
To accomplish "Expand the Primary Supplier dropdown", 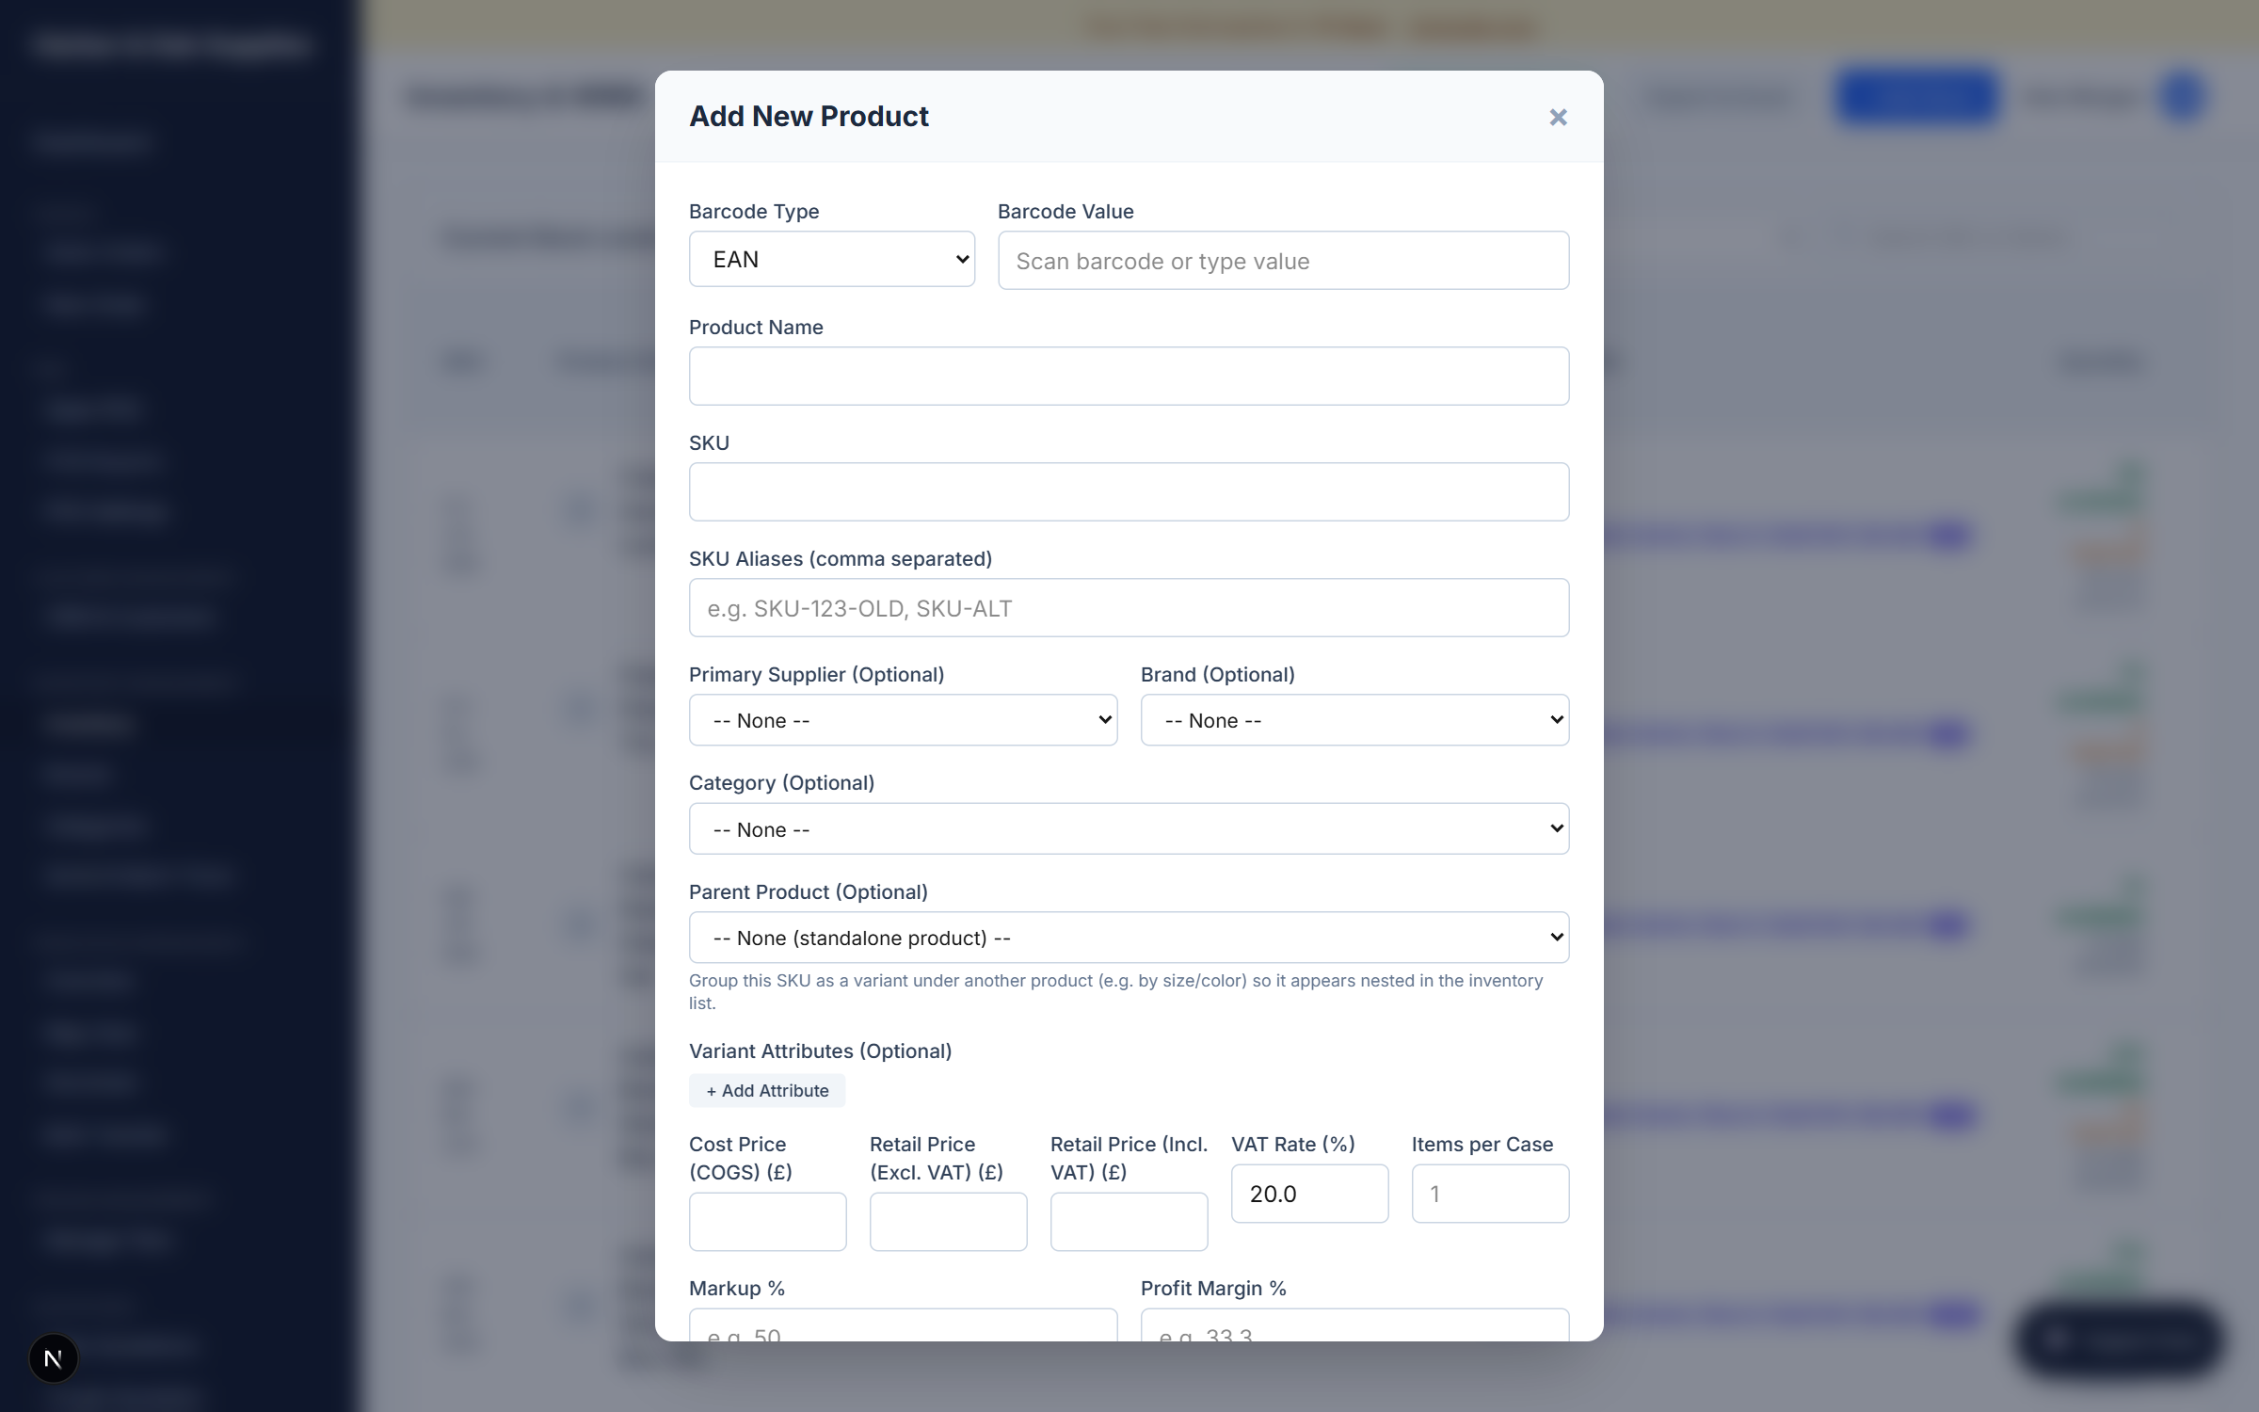I will (903, 720).
